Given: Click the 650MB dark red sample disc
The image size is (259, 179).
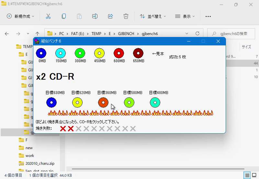Looking at the screenshot, I should tap(138, 53).
